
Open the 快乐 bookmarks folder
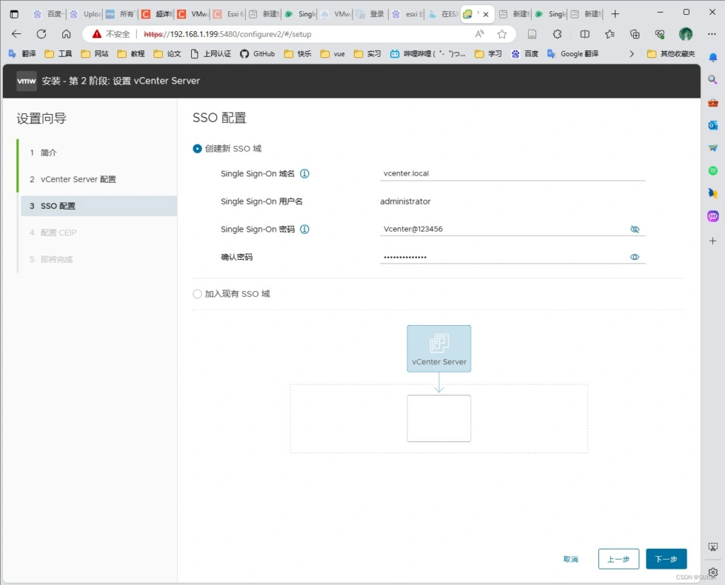297,54
